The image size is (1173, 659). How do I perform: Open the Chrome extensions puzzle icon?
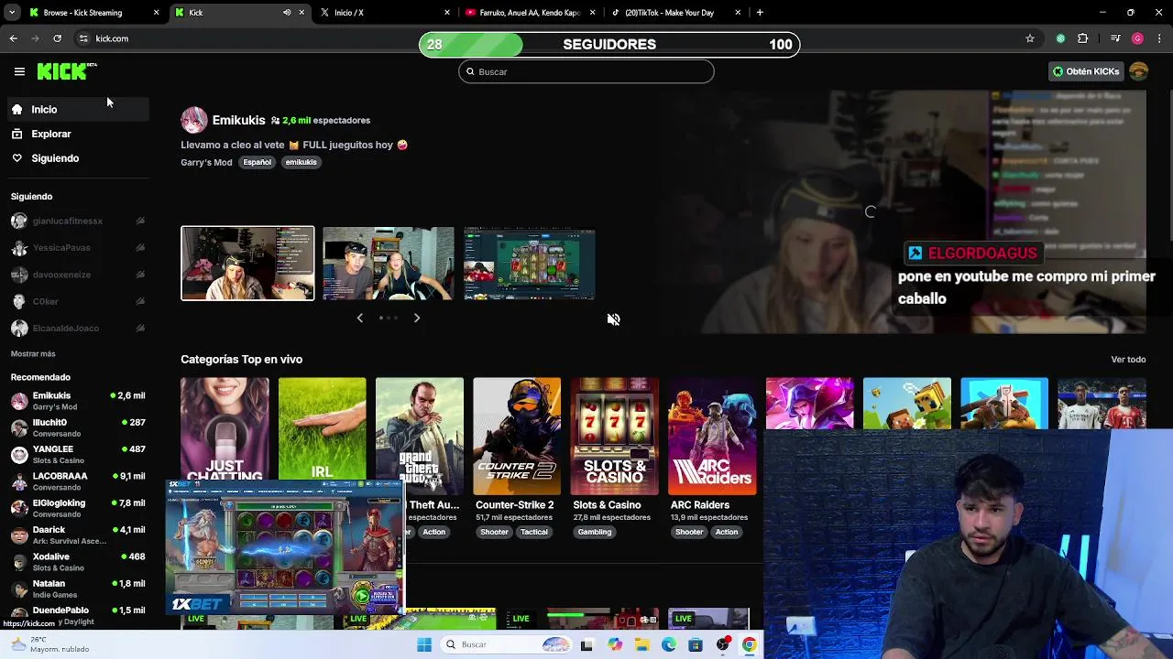point(1083,38)
